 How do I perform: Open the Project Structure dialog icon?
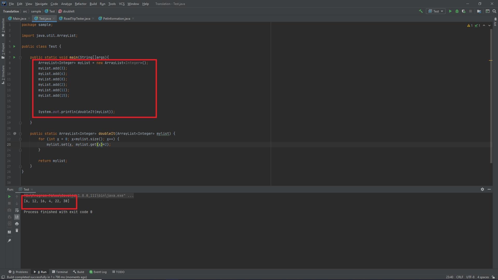click(479, 11)
